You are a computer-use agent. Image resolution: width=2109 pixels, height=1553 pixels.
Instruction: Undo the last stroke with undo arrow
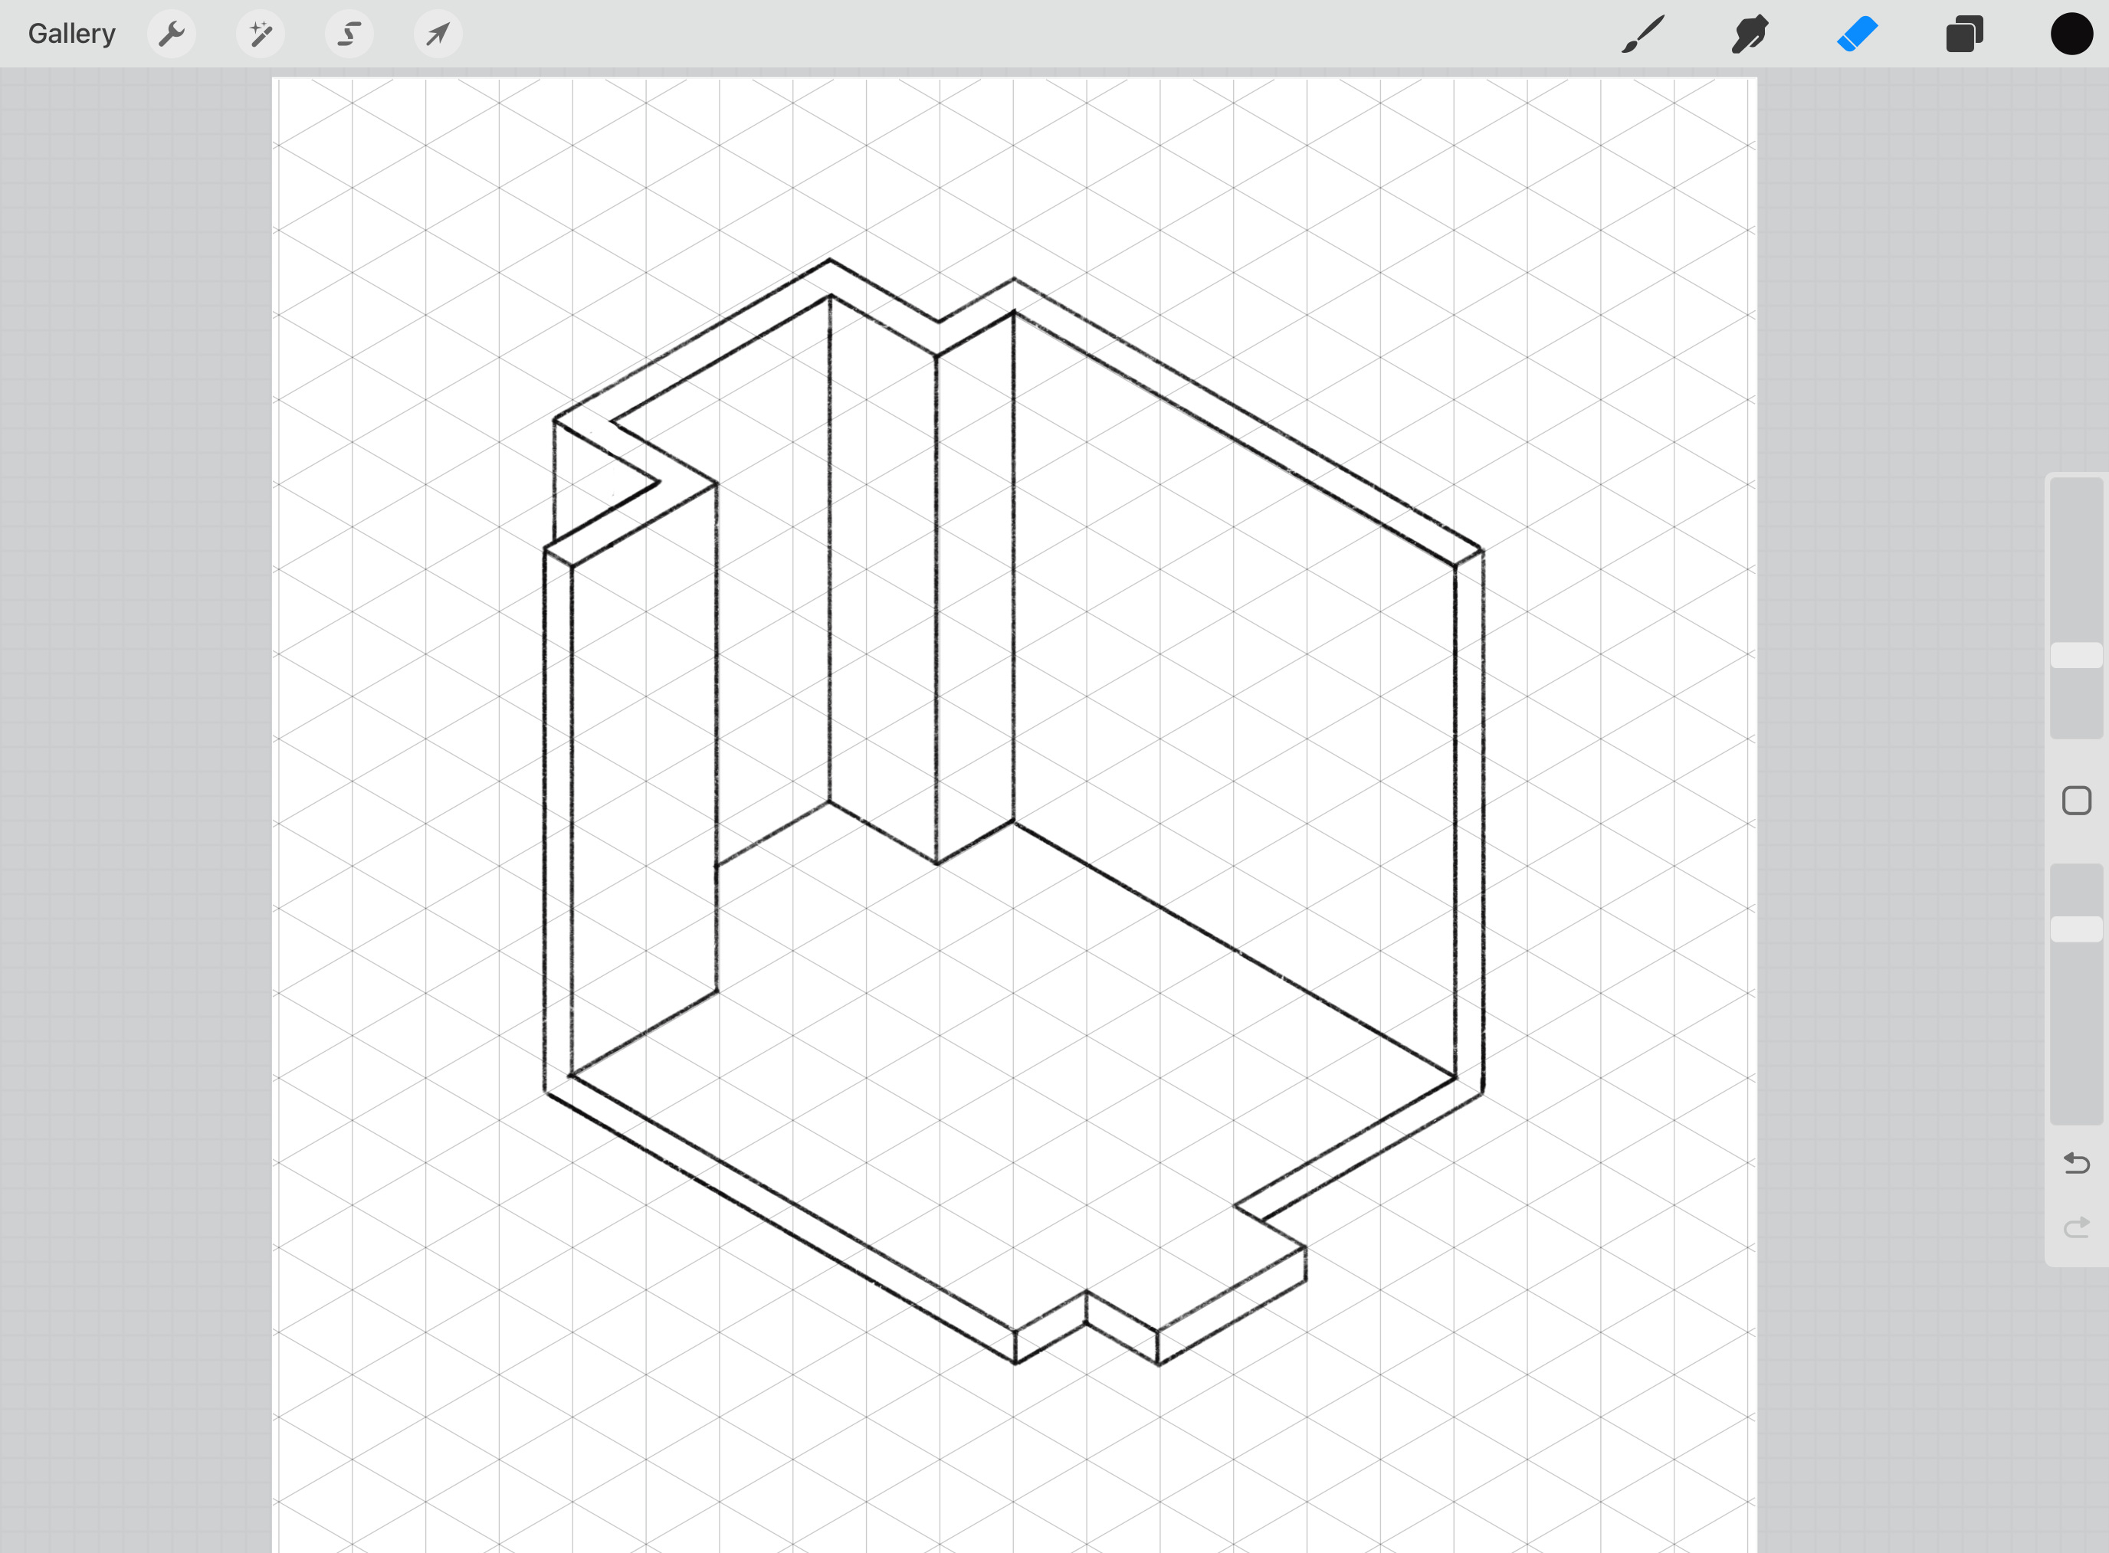[2076, 1164]
